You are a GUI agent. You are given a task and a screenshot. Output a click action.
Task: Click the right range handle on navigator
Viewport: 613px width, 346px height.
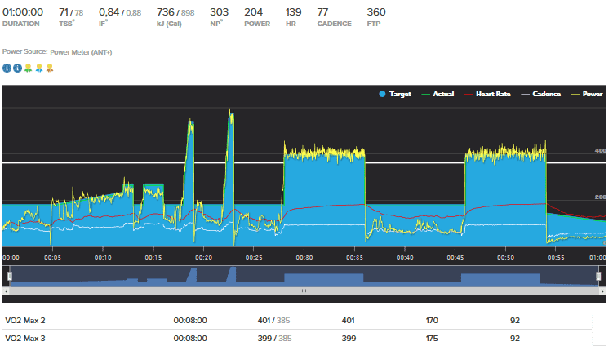600,276
